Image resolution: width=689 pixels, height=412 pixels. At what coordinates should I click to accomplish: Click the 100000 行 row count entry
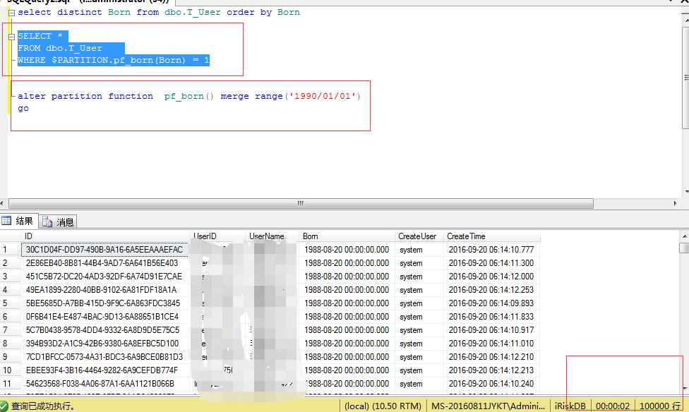[660, 406]
